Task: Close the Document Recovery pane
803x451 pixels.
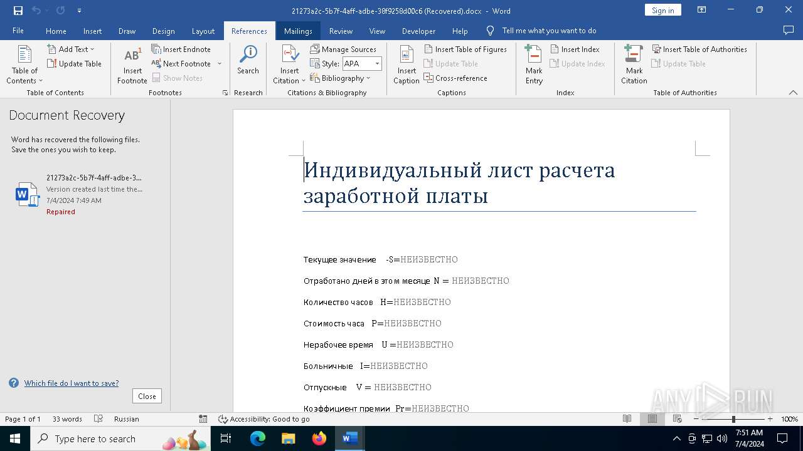Action: click(147, 396)
